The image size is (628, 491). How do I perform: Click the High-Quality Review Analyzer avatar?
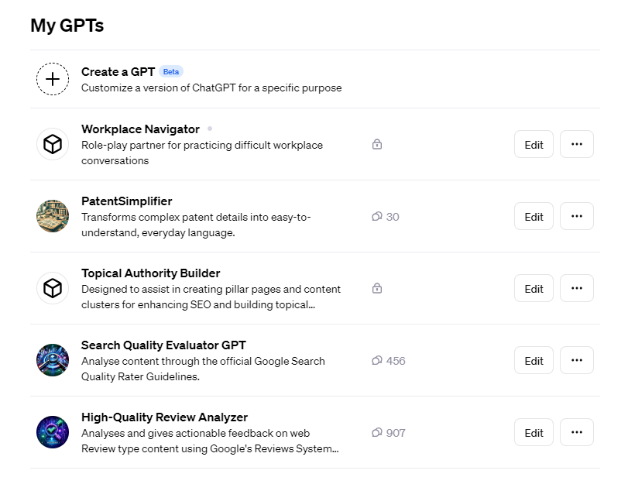point(52,432)
